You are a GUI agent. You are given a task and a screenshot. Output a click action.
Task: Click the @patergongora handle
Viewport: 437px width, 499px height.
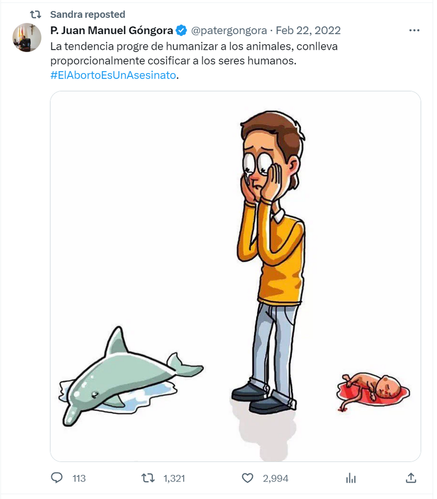[228, 31]
